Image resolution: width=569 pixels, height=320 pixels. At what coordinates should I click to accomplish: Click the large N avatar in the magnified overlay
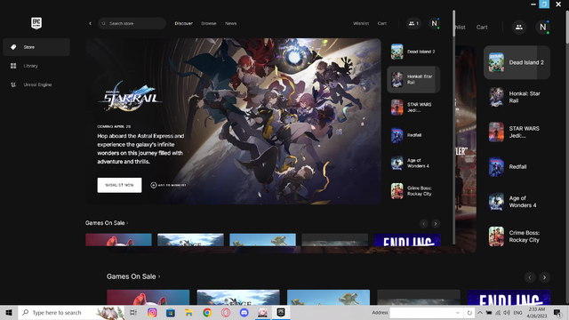click(x=543, y=28)
